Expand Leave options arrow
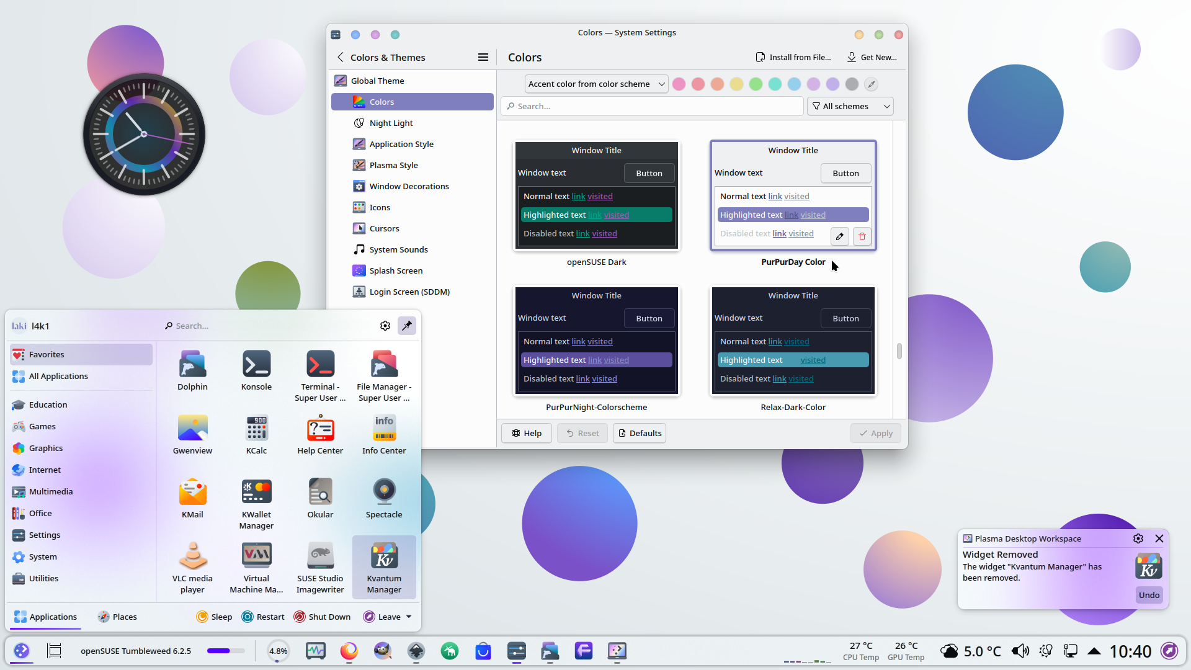Viewport: 1191px width, 670px height. click(x=409, y=617)
